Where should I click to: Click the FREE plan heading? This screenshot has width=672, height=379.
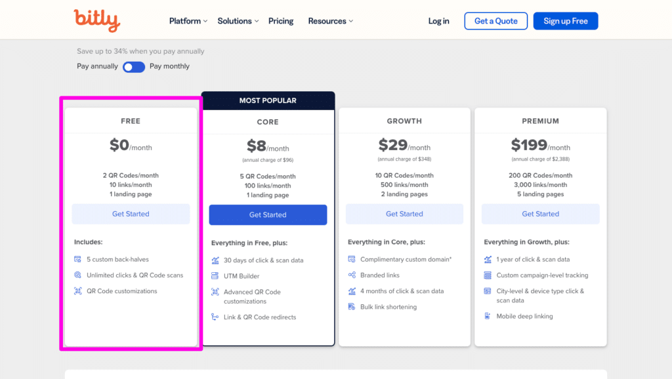(x=131, y=121)
